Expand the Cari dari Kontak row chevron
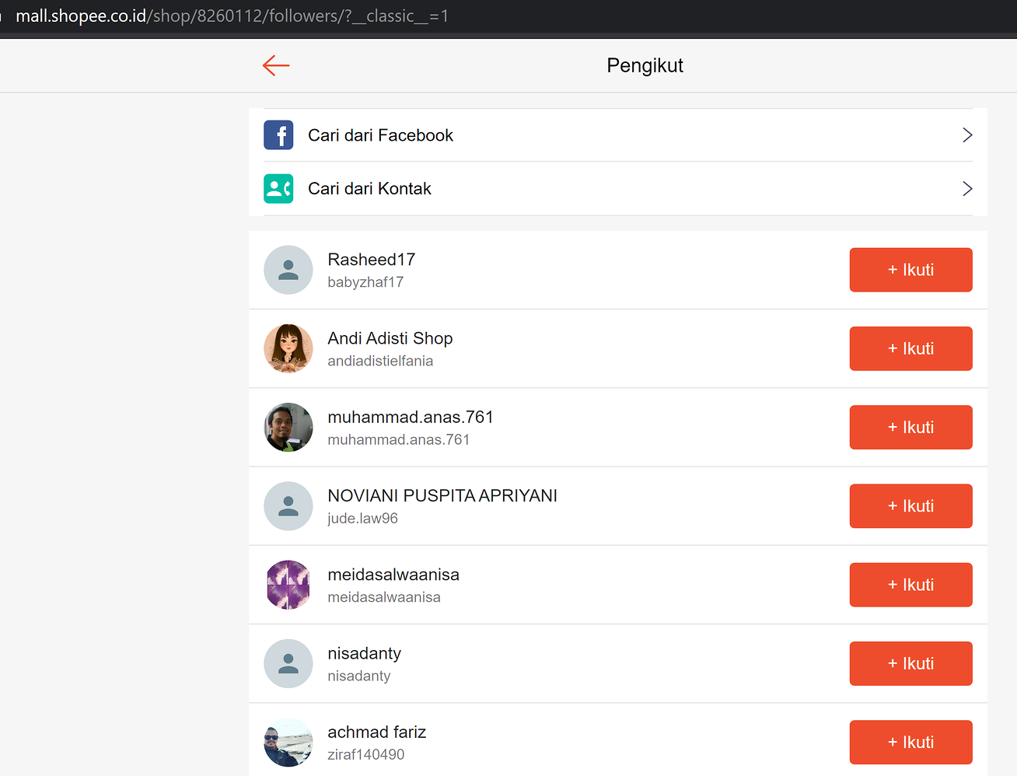The height and width of the screenshot is (776, 1017). (967, 188)
